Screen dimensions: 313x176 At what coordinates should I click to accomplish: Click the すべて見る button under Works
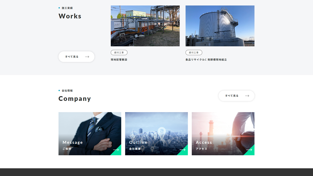(76, 57)
